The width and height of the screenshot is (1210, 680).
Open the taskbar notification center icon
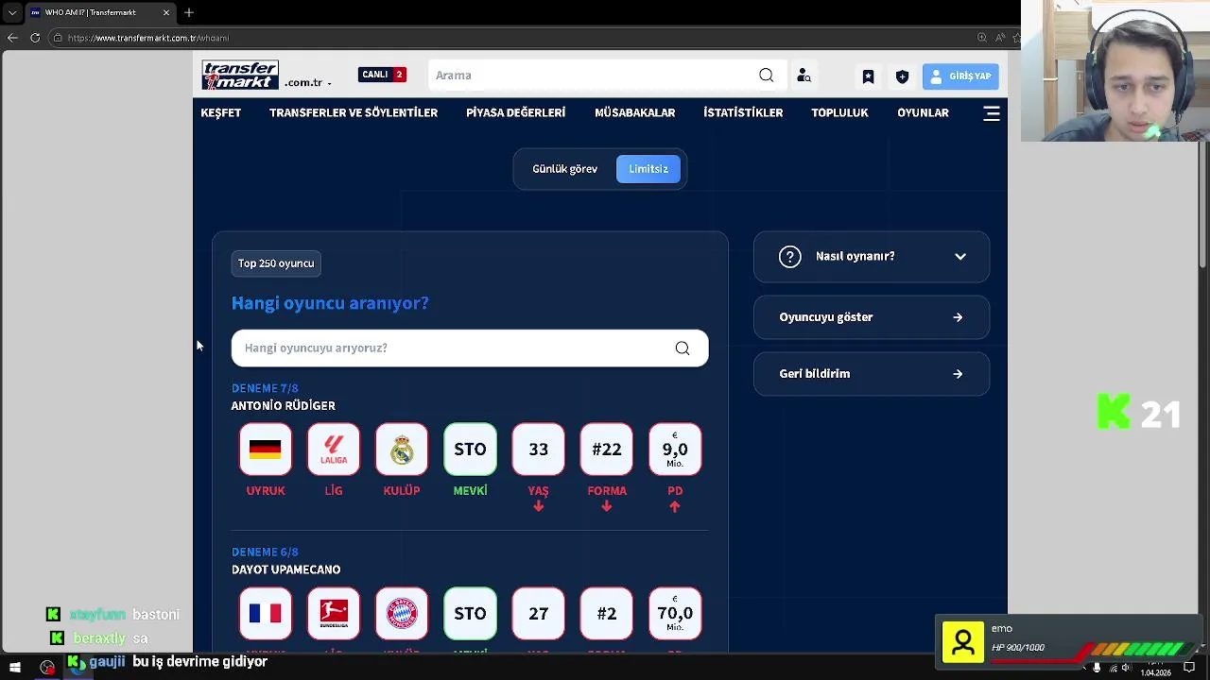click(1189, 668)
